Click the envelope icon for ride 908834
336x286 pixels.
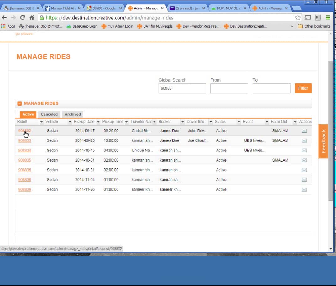coord(304,151)
